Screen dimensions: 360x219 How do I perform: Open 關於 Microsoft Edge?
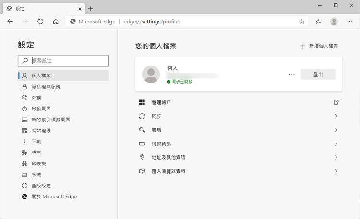63,197
